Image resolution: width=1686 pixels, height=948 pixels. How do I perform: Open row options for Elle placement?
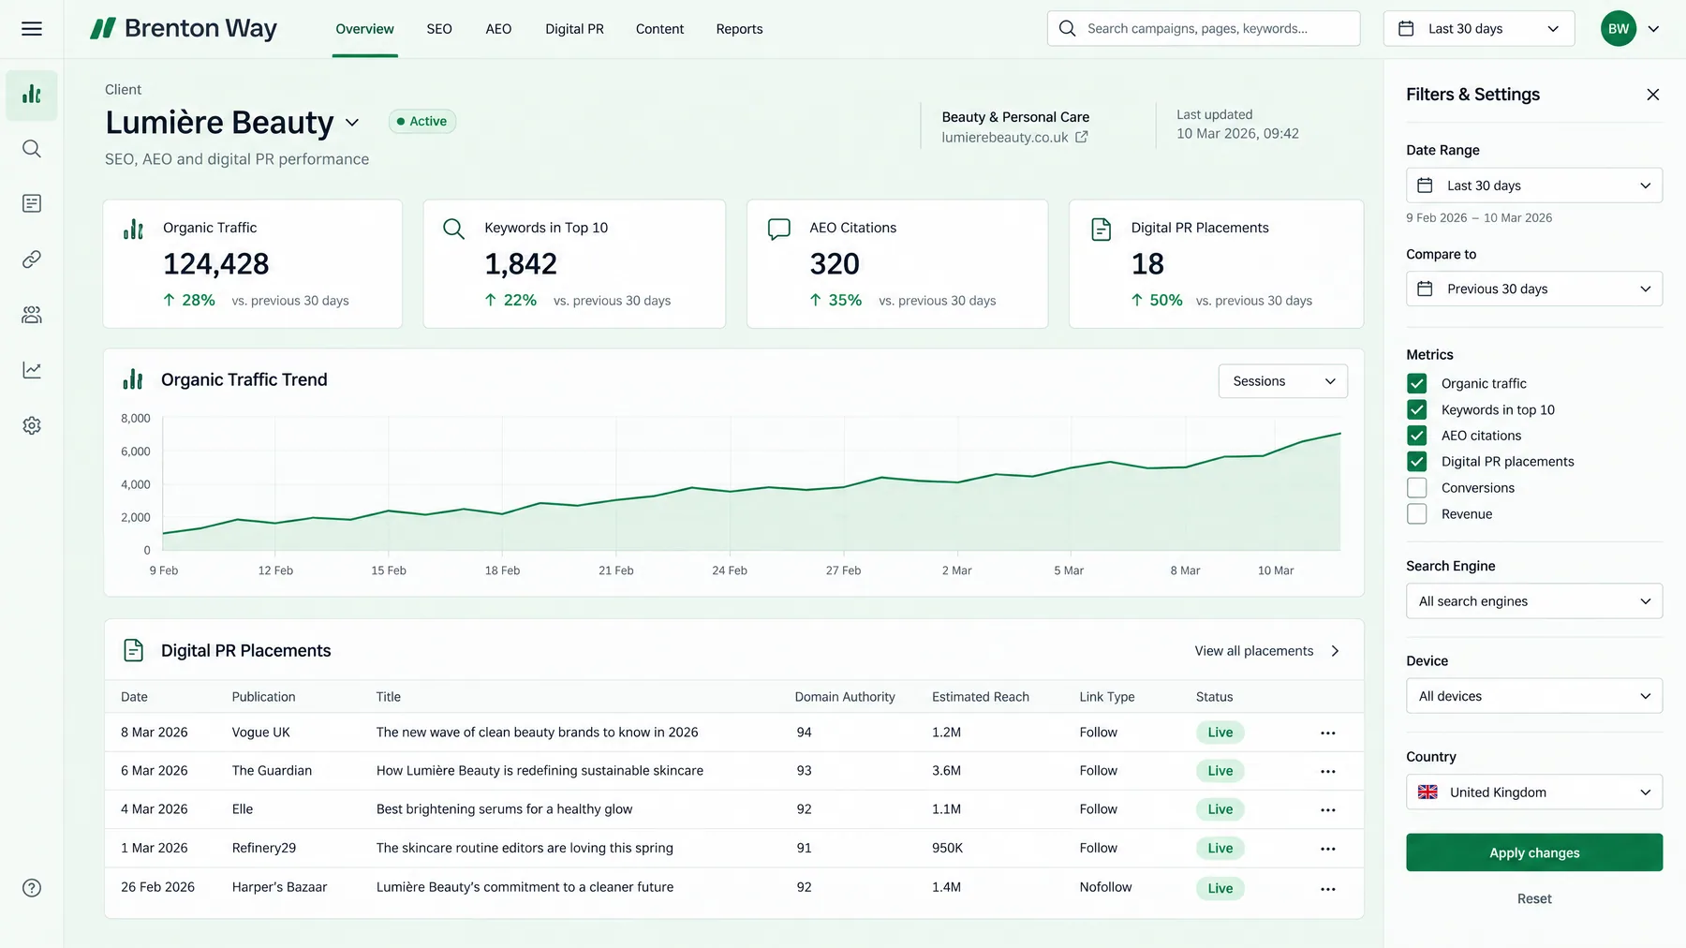tap(1328, 809)
